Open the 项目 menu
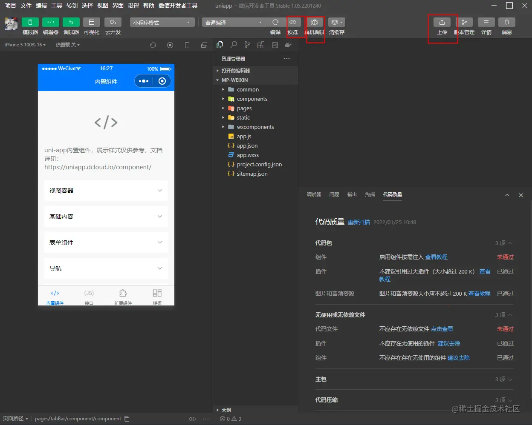 (x=10, y=6)
